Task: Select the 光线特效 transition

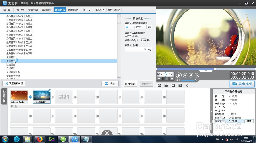Action: point(11,68)
